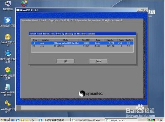165x122 pixels.
Task: Click size value 40960 in drive list
Action: coord(86,43)
